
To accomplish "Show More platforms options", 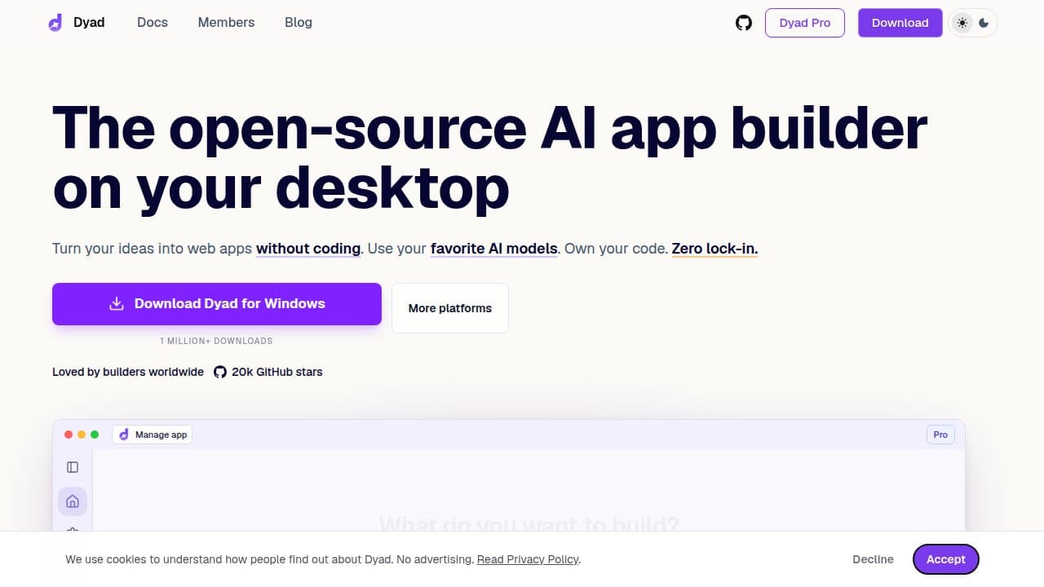I will click(x=450, y=308).
